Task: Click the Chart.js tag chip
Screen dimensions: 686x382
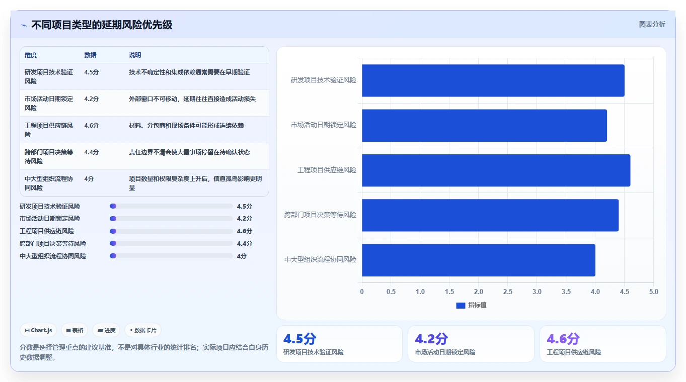Action: 39,330
